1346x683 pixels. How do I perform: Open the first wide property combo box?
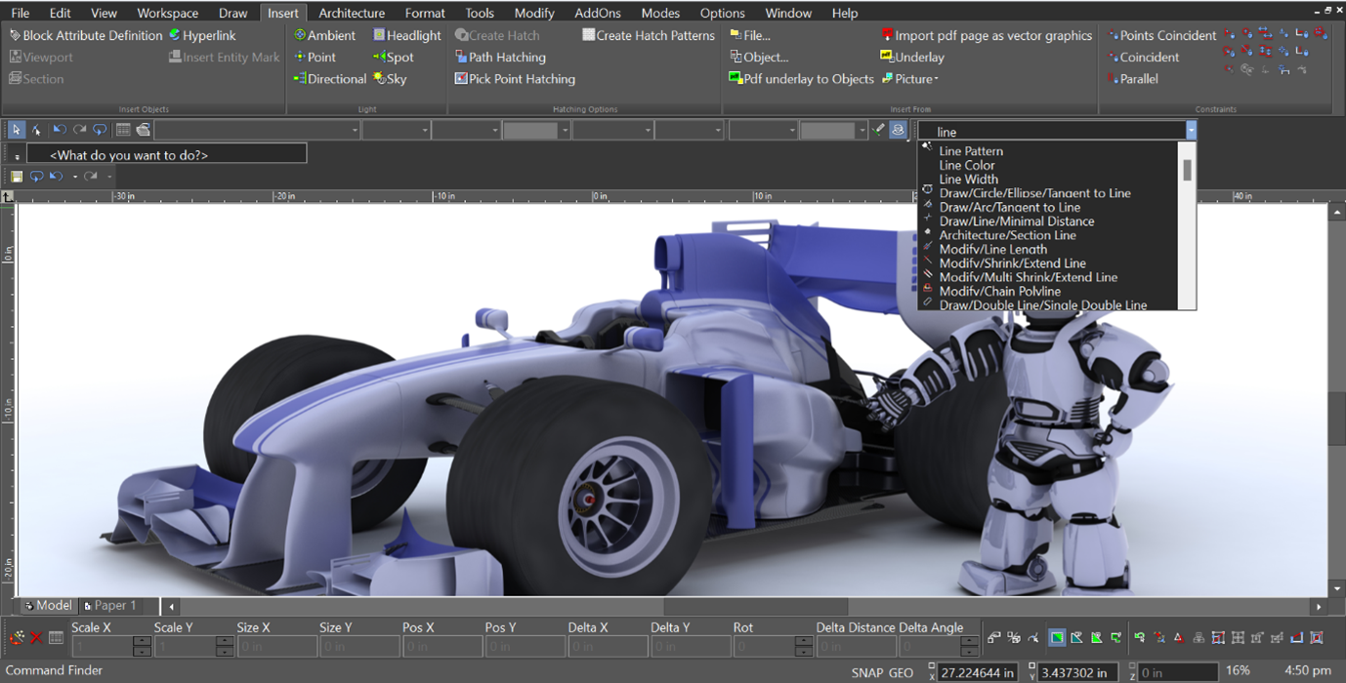[258, 130]
